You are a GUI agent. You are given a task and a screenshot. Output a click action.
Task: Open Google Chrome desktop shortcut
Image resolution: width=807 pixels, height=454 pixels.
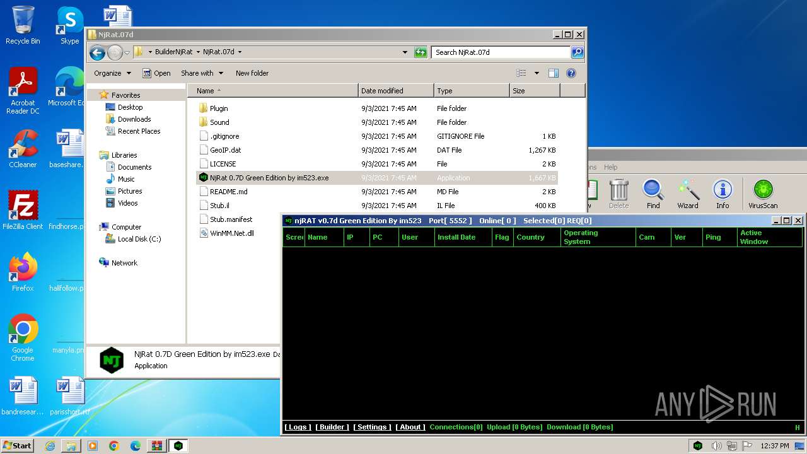[23, 337]
